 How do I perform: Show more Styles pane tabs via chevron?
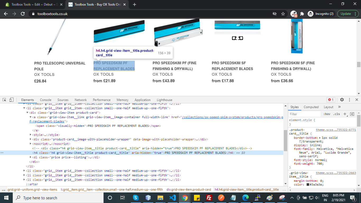click(339, 107)
